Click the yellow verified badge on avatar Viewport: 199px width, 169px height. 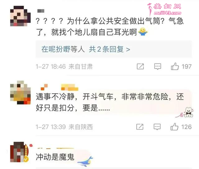click(x=26, y=159)
